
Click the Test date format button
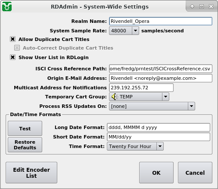point(25,128)
